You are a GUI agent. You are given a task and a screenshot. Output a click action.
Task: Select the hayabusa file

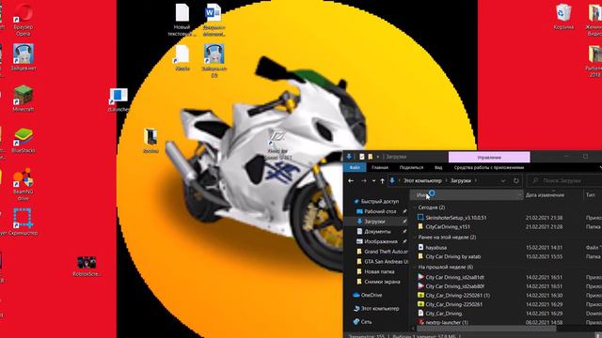coord(436,247)
